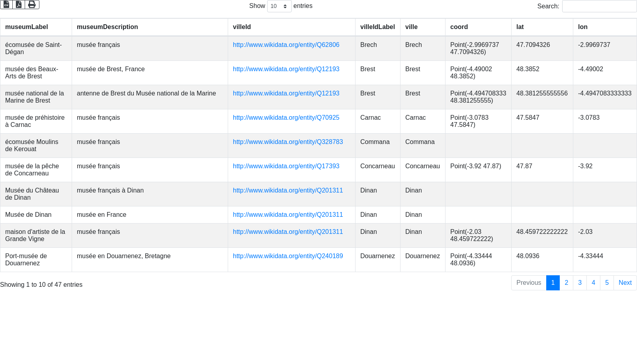
Task: Click the Next pagination button
Action: click(625, 283)
